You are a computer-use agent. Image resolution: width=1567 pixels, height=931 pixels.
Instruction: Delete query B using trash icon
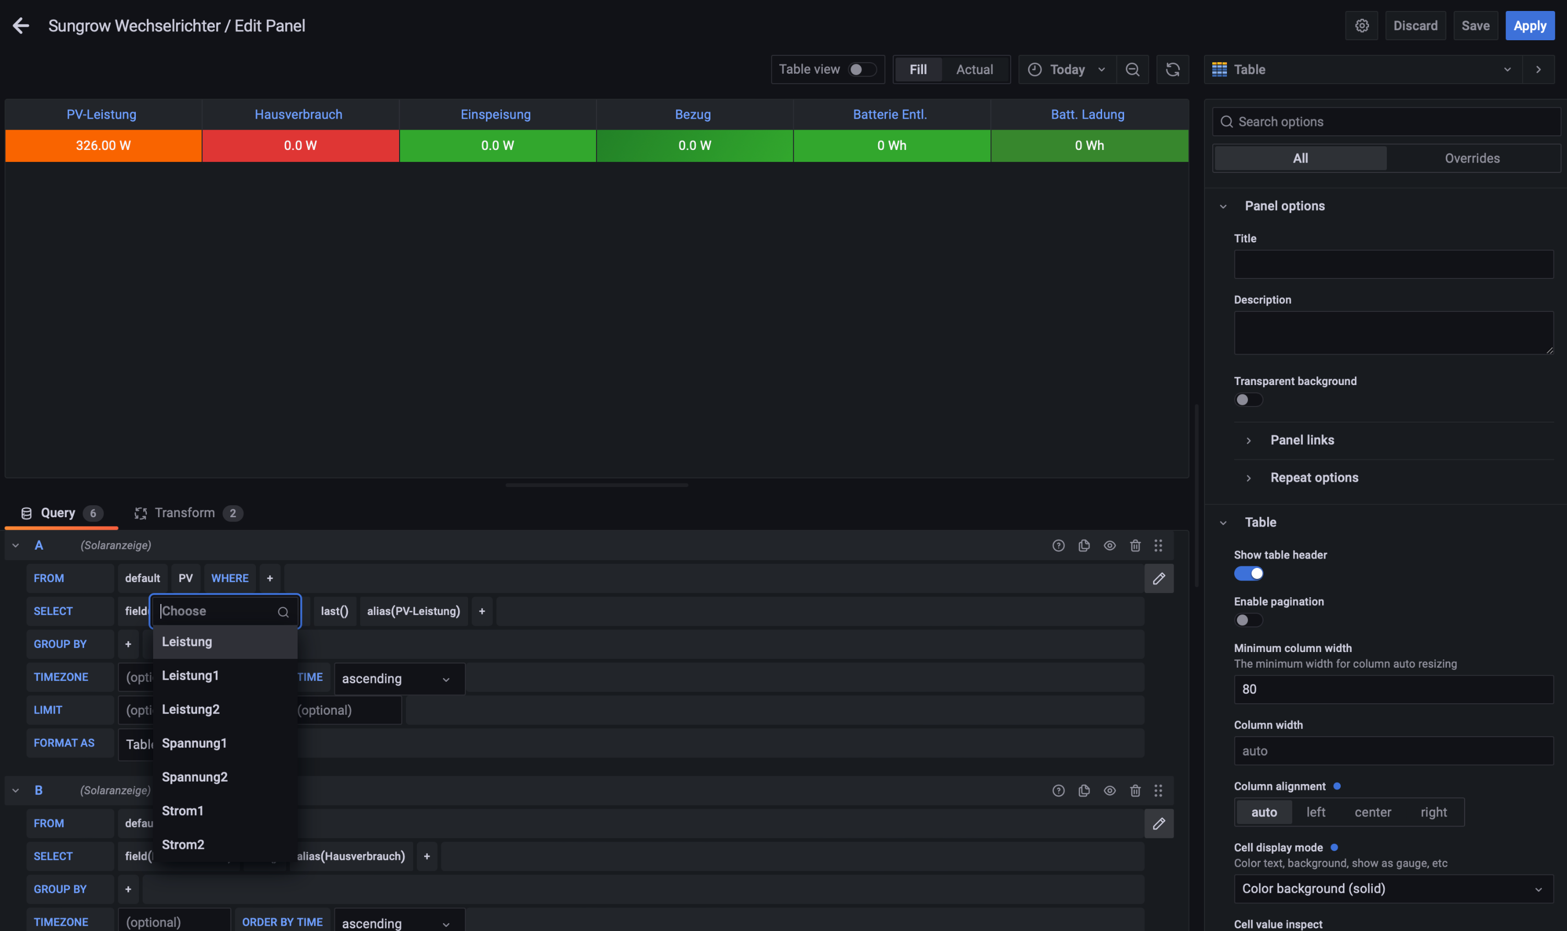(x=1135, y=790)
